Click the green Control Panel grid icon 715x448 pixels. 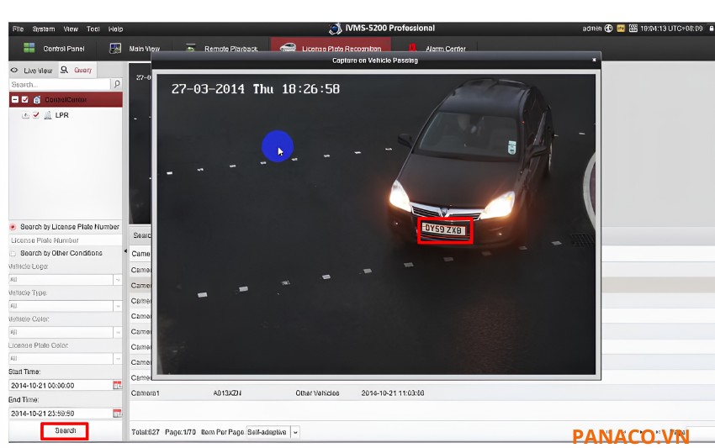29,48
